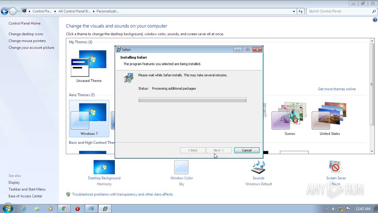
Task: Click the search magnifier icon
Action: point(374,11)
